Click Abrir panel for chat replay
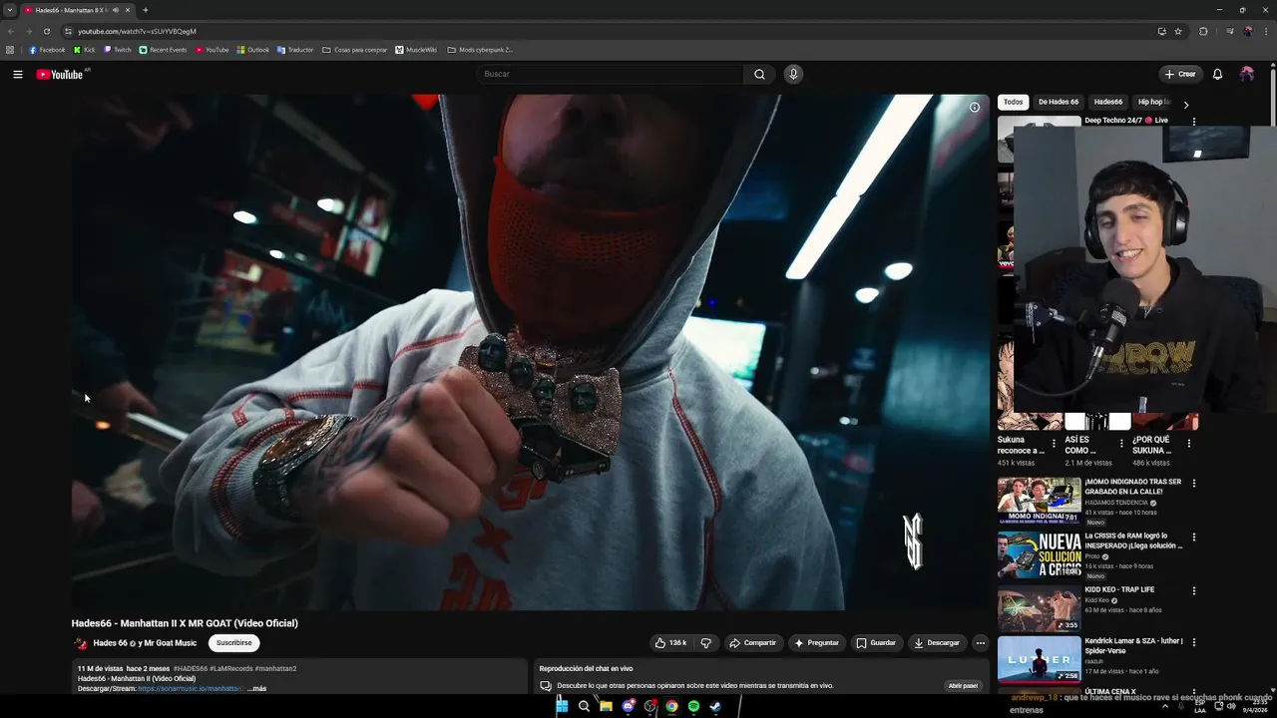 [963, 686]
